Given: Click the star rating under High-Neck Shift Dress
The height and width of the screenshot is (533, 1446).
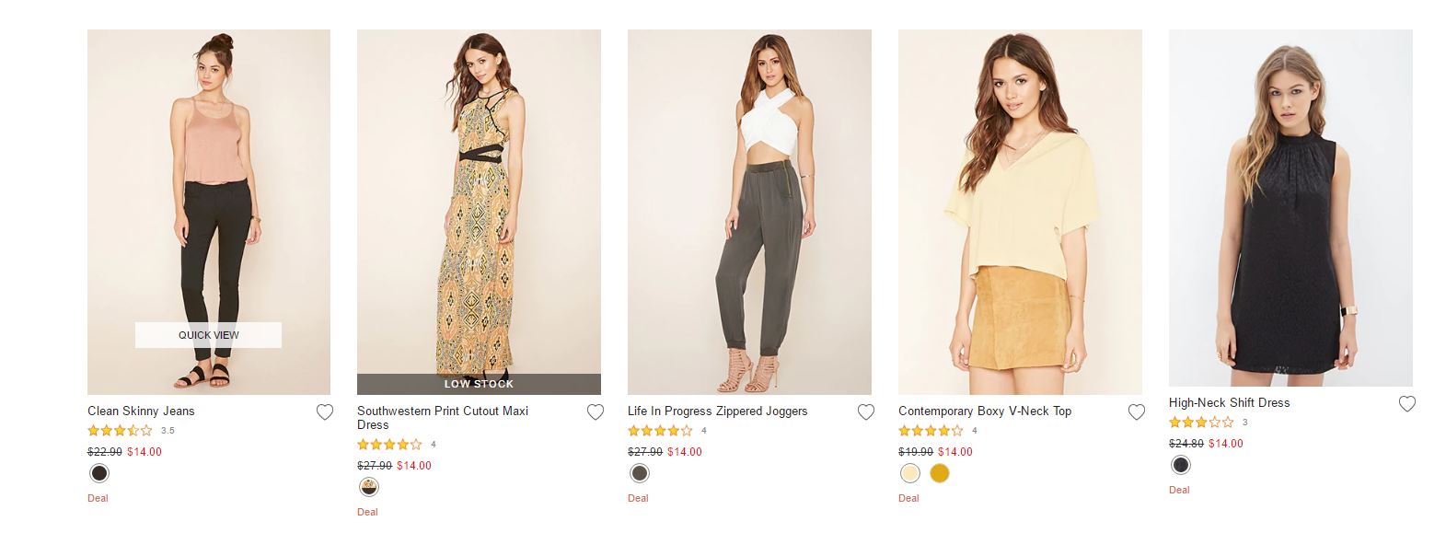Looking at the screenshot, I should (1201, 423).
